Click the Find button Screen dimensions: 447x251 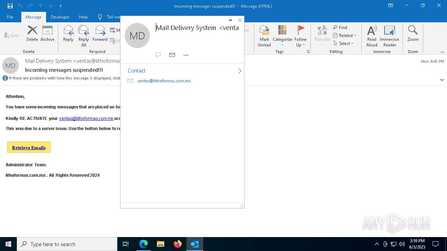tap(340, 27)
